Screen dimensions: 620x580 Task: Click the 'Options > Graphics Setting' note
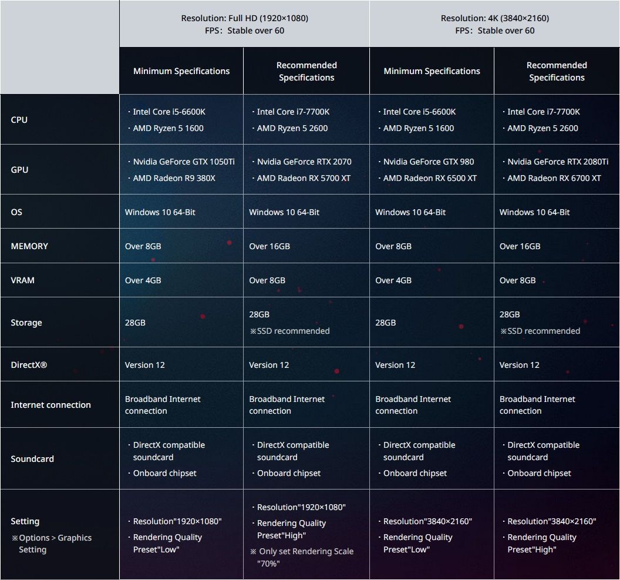[52, 544]
